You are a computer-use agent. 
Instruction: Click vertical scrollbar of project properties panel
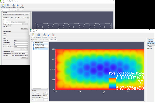pos(31,38)
